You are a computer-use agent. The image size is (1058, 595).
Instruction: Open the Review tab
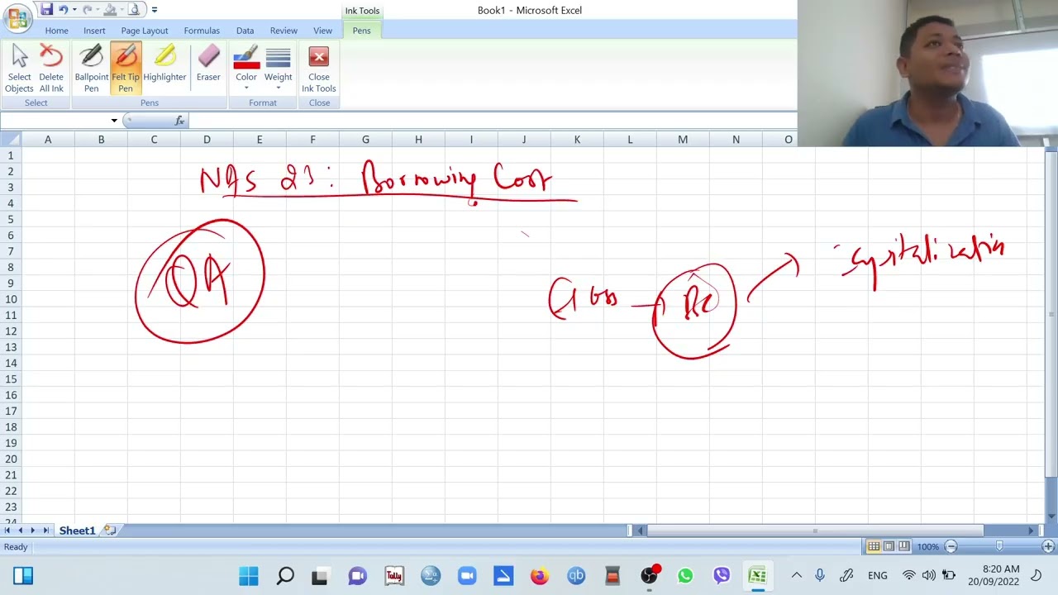point(284,31)
